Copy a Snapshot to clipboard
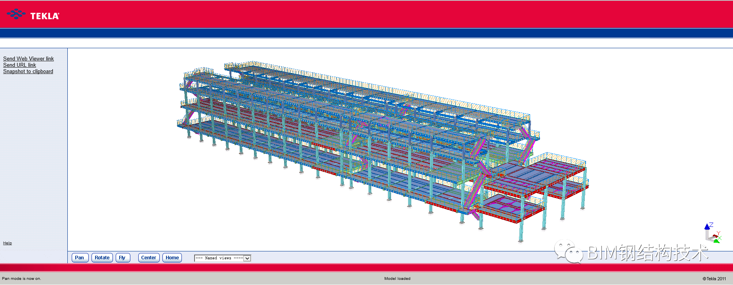Image resolution: width=733 pixels, height=285 pixels. (28, 71)
